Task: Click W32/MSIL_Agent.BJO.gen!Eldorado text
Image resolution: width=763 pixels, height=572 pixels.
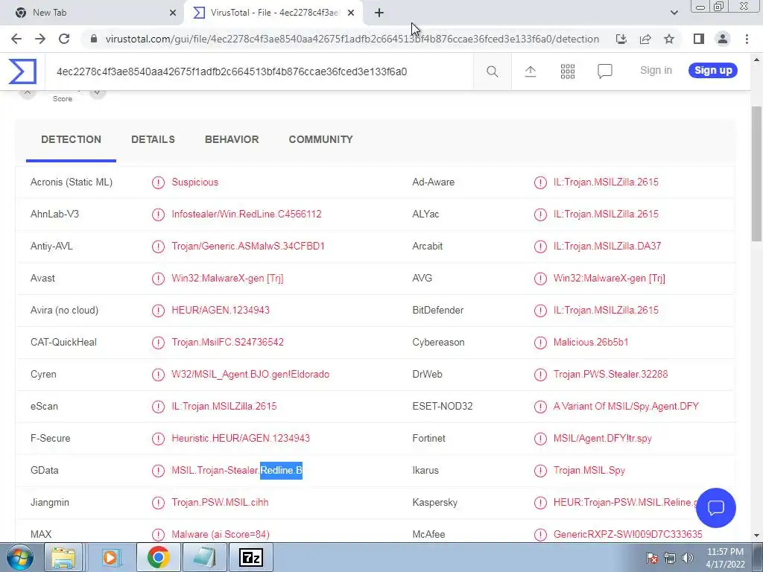Action: 250,375
